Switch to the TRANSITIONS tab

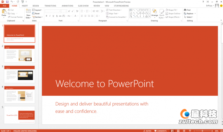click(50, 6)
